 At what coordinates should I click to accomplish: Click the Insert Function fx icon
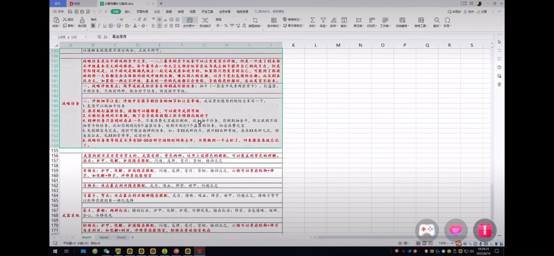click(106, 37)
